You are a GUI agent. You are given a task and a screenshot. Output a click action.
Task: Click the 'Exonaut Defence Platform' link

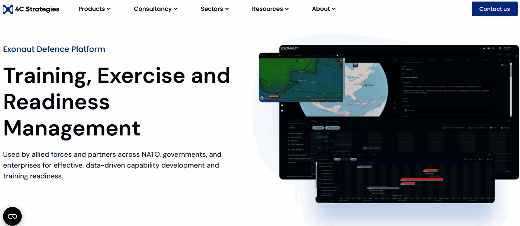(x=54, y=49)
